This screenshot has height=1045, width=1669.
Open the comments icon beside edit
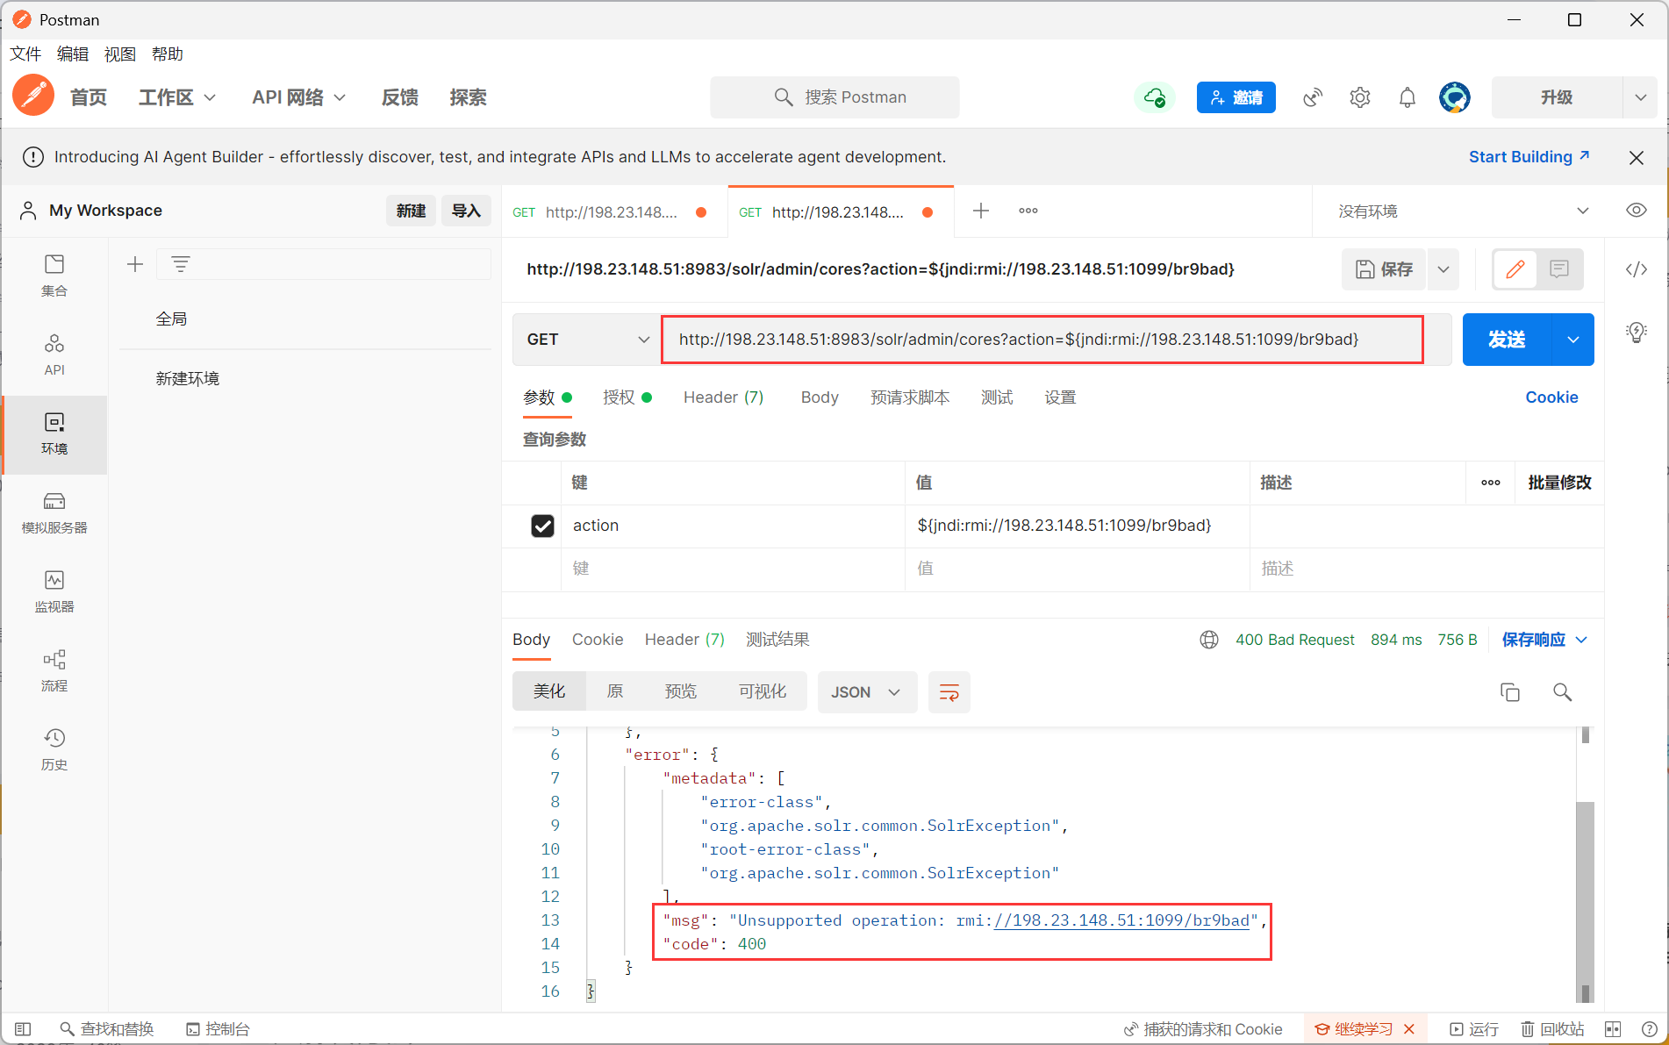pyautogui.click(x=1559, y=269)
